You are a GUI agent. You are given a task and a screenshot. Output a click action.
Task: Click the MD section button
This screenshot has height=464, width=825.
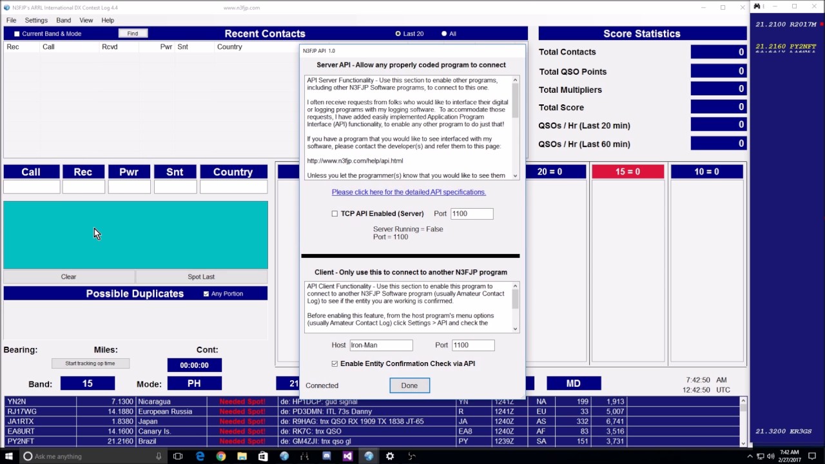(574, 383)
